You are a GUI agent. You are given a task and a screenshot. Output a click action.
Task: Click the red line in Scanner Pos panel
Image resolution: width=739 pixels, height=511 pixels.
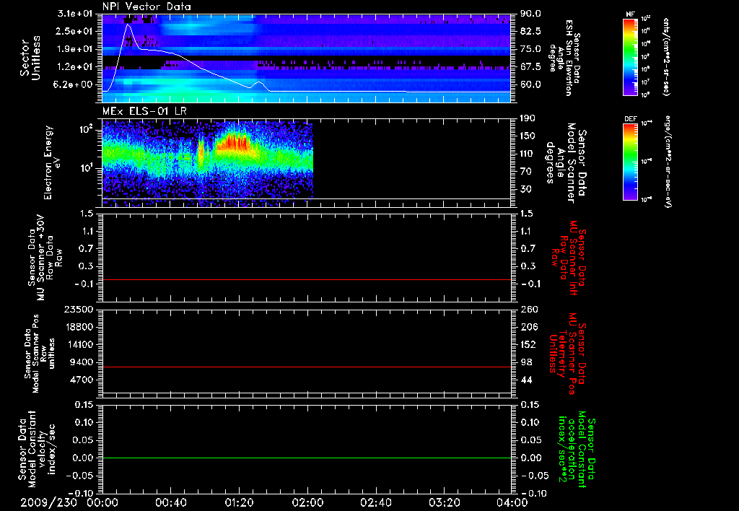tap(307, 367)
